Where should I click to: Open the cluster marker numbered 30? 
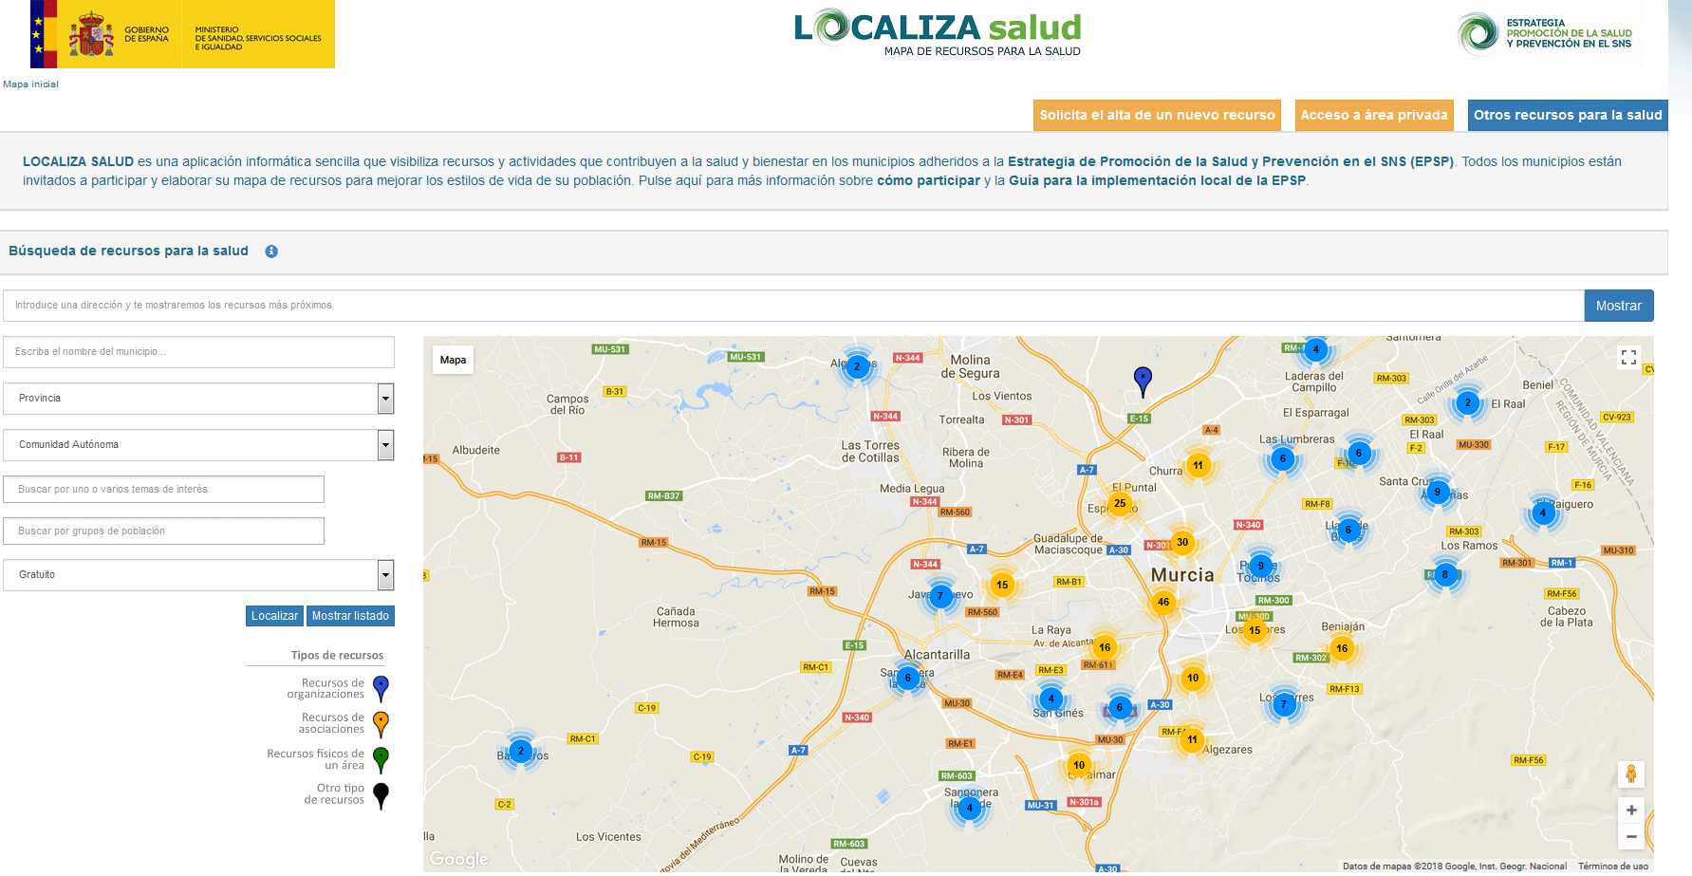coord(1182,543)
